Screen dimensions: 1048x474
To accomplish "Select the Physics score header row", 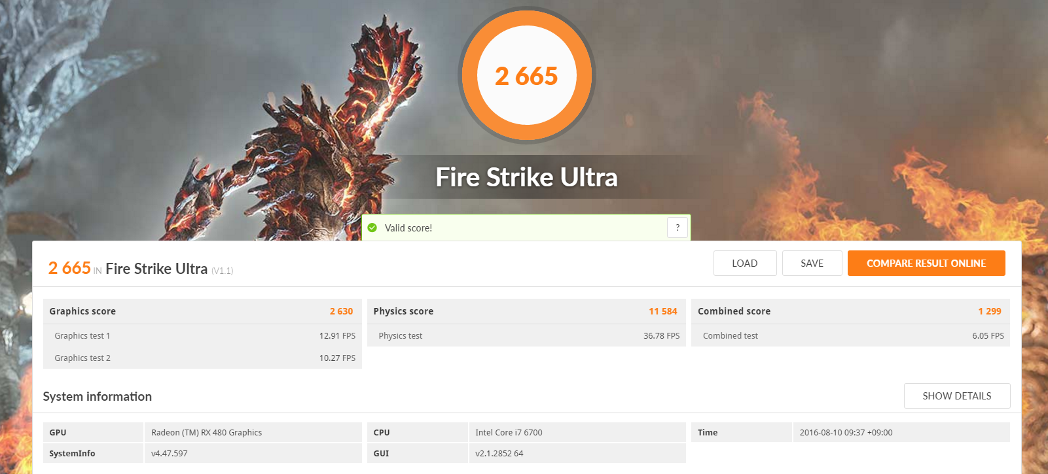I will (526, 311).
